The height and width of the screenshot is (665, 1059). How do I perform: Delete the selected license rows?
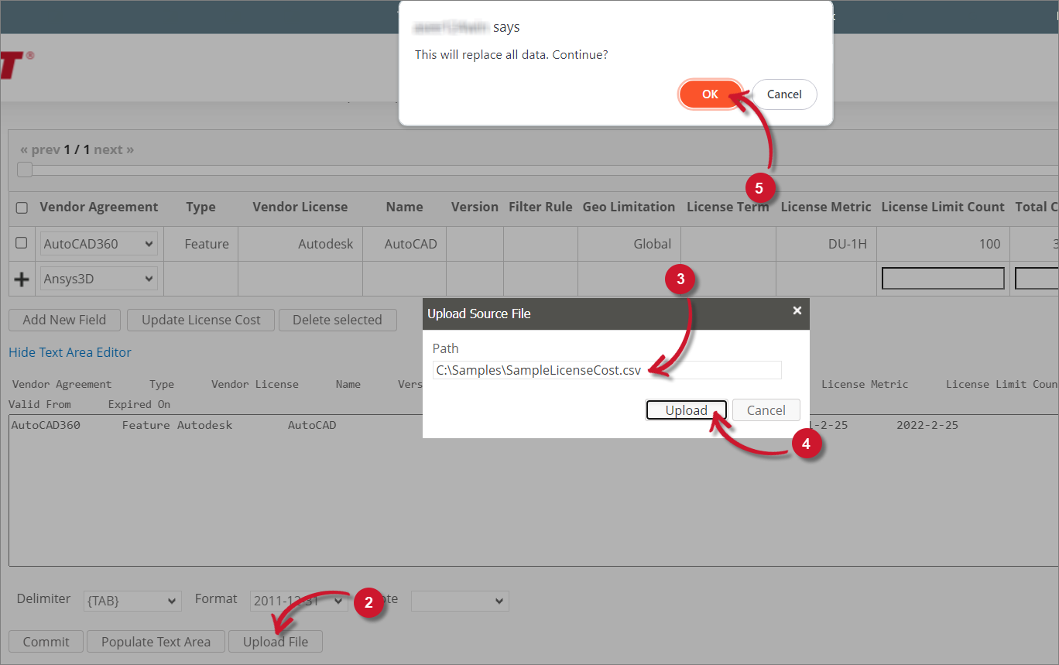tap(338, 320)
